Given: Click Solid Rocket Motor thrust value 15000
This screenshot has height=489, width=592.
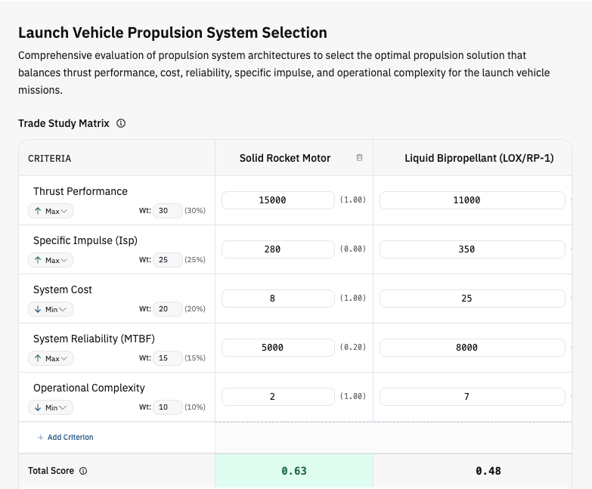Looking at the screenshot, I should pos(278,200).
